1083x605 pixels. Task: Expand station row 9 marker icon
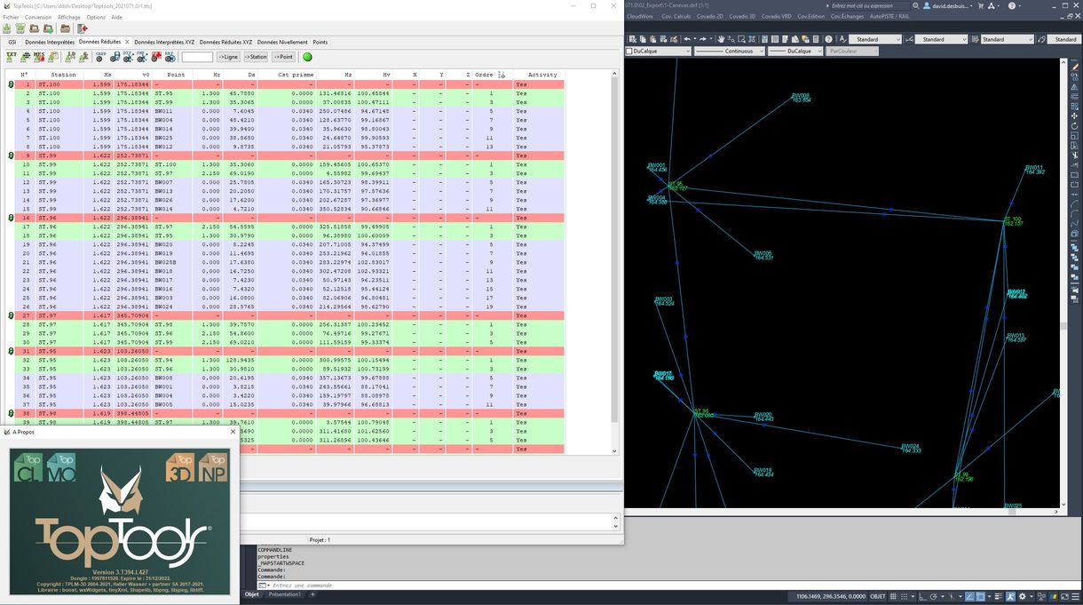pos(11,155)
